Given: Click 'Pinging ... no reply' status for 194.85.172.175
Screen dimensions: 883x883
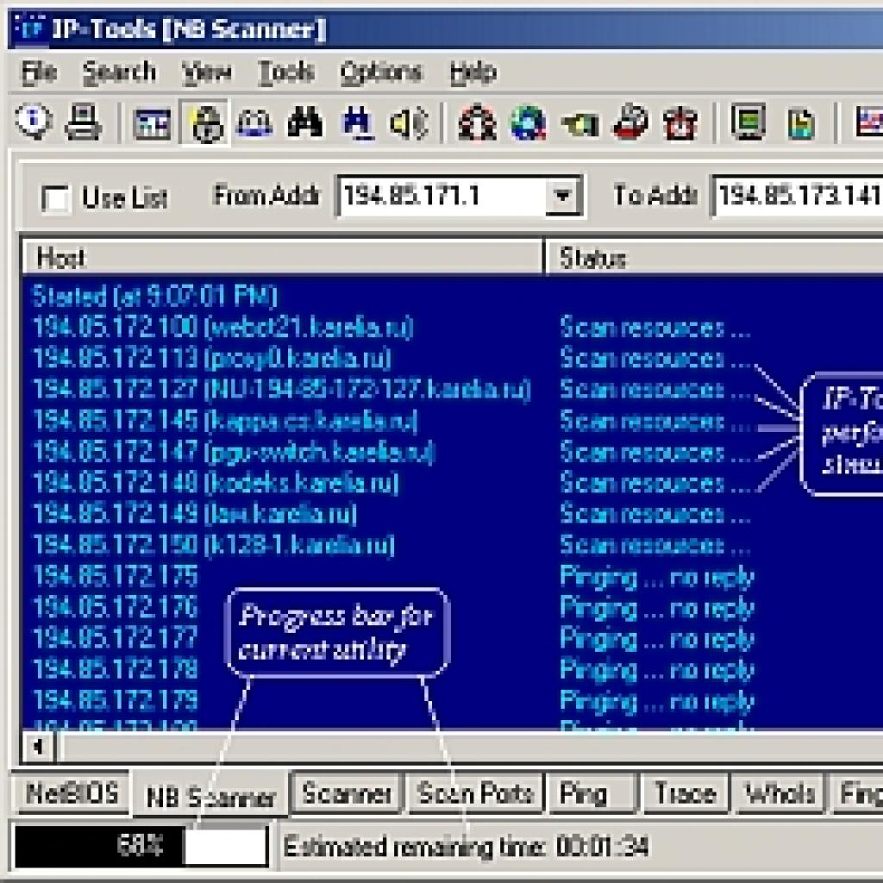Looking at the screenshot, I should [x=656, y=577].
